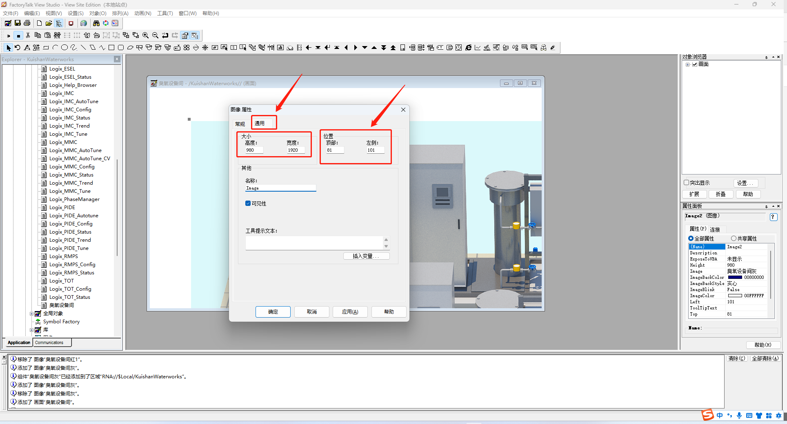Viewport: 787px width, 424px height.
Task: Click the Test display play icon
Action: point(9,35)
